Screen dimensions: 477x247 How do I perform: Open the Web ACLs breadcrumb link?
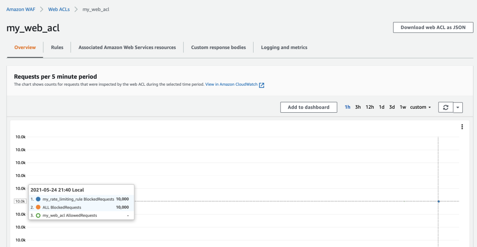tap(59, 9)
